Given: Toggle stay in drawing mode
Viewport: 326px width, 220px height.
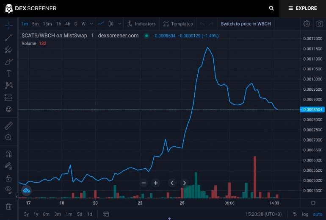Looking at the screenshot, I should [9, 166].
